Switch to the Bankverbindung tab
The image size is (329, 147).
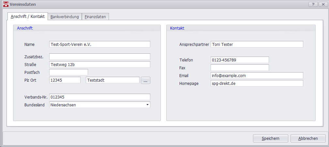pos(65,17)
